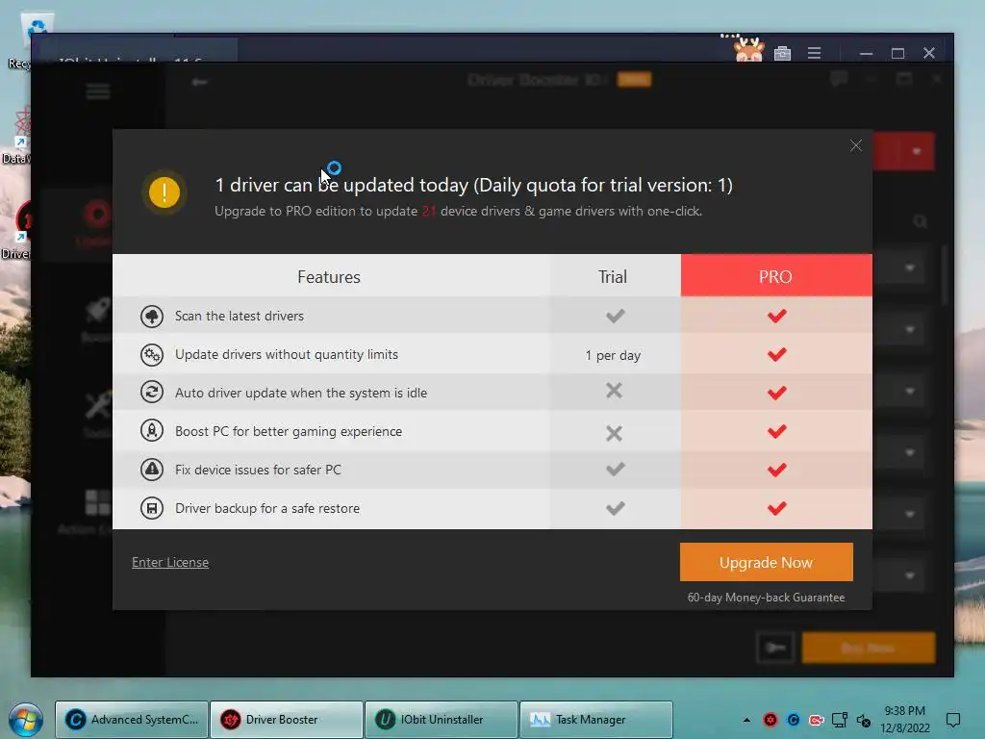Click Trial X mark for Boost PC gaming
985x739 pixels.
click(x=615, y=433)
